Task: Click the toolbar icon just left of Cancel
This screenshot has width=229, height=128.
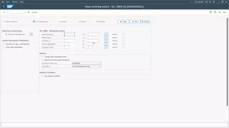Action: click(x=29, y=12)
